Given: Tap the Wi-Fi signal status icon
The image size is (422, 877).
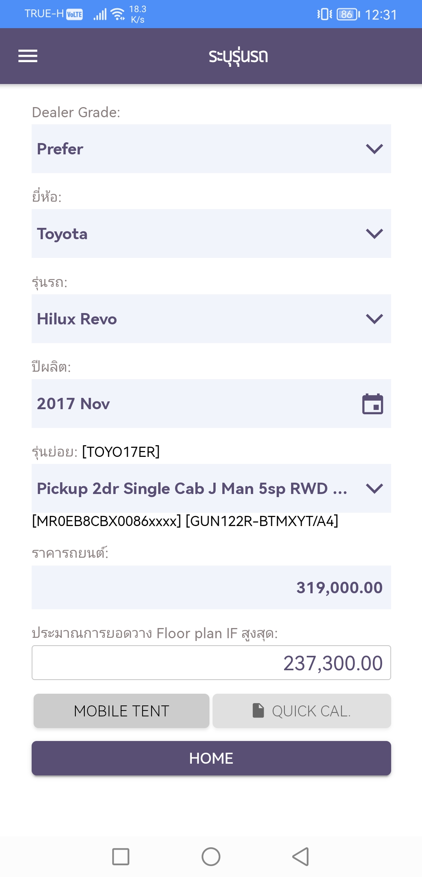Looking at the screenshot, I should pos(117,14).
